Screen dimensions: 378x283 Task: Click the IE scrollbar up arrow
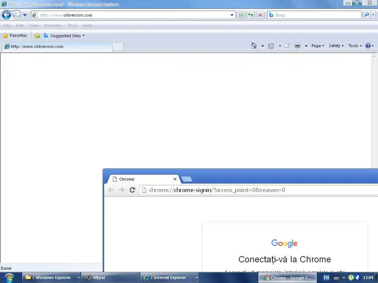pyautogui.click(x=374, y=56)
